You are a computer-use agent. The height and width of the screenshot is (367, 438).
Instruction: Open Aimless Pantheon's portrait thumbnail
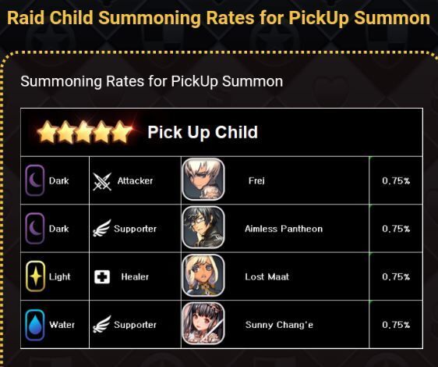(x=203, y=227)
